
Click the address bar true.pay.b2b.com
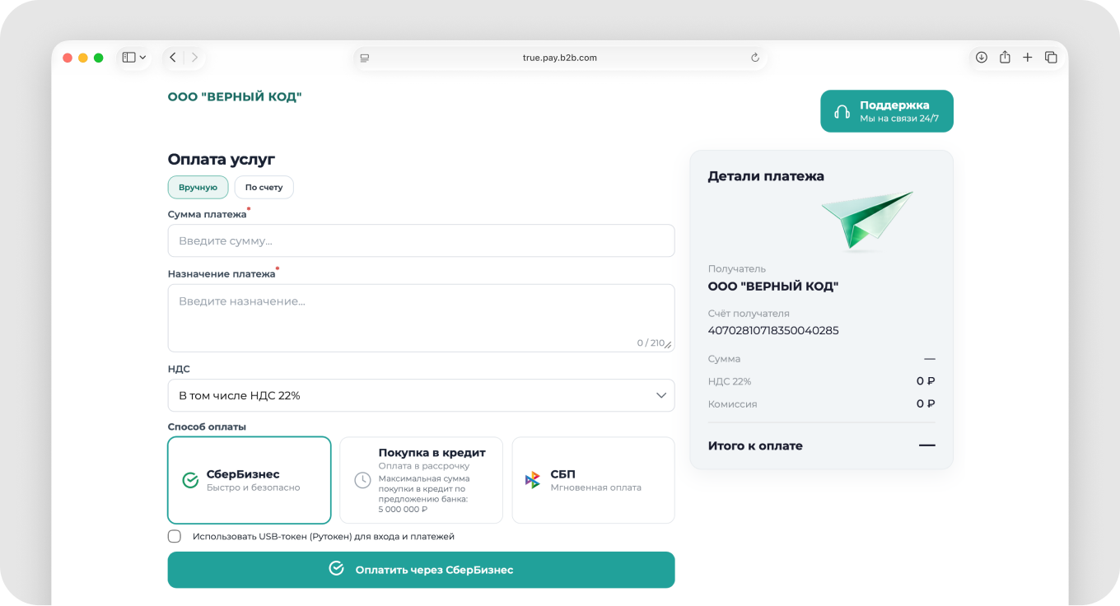point(560,58)
